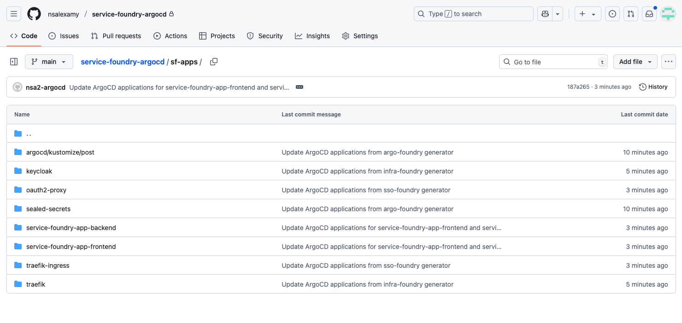Expand the file tree side panel
This screenshot has width=682, height=323.
click(x=14, y=62)
